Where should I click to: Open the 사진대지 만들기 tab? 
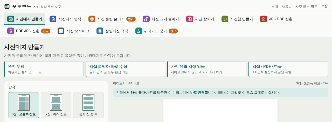tap(25, 19)
